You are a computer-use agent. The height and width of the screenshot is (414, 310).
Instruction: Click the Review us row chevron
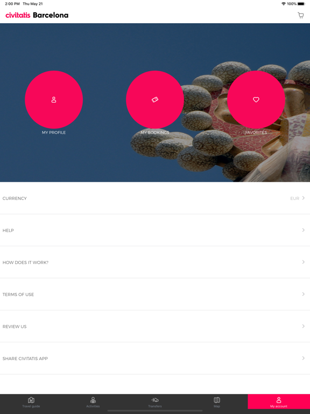[x=304, y=326]
